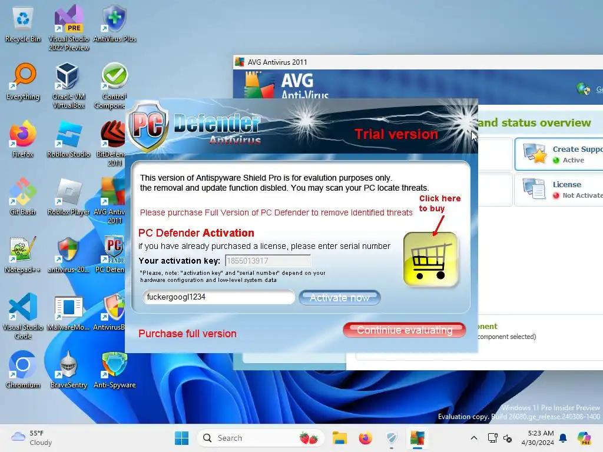Open the Chromium desktop shortcut

tap(23, 370)
